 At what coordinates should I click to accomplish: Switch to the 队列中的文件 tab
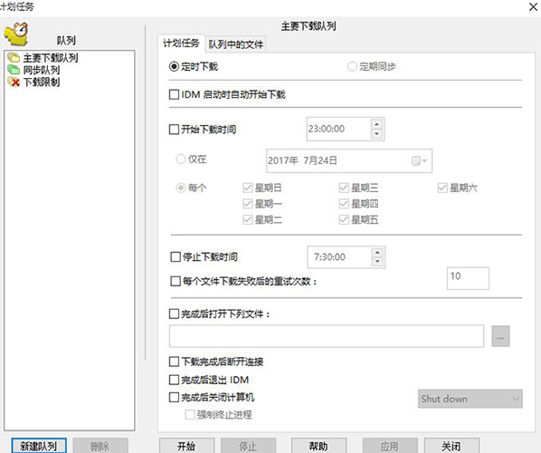tap(236, 44)
